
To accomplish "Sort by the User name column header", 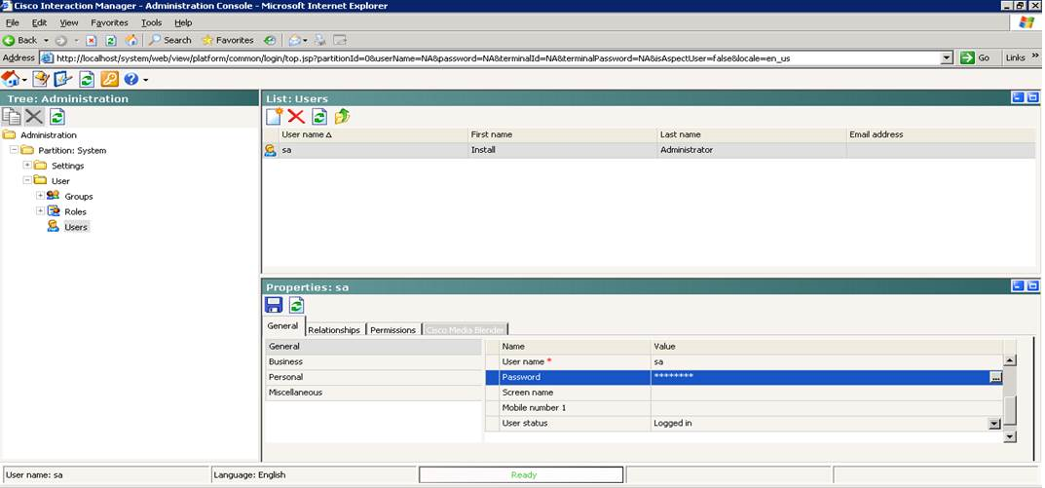I will 375,134.
